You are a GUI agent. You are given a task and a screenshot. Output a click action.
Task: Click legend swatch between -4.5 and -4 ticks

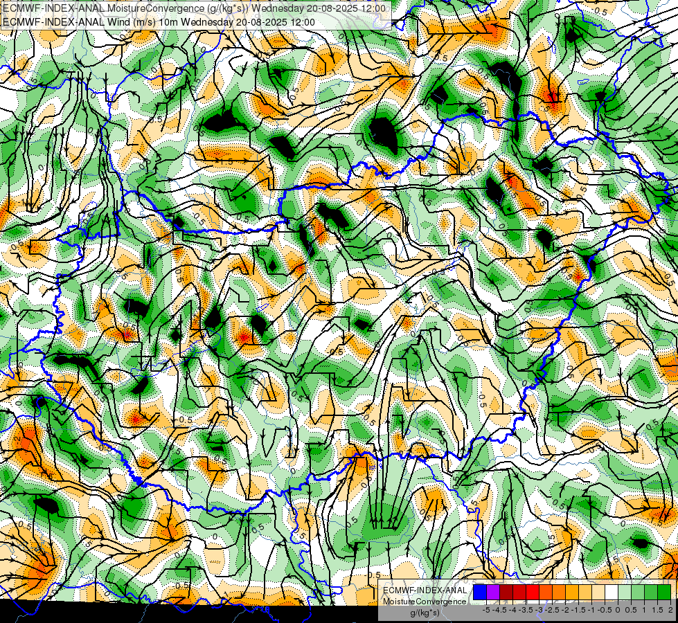click(x=506, y=593)
